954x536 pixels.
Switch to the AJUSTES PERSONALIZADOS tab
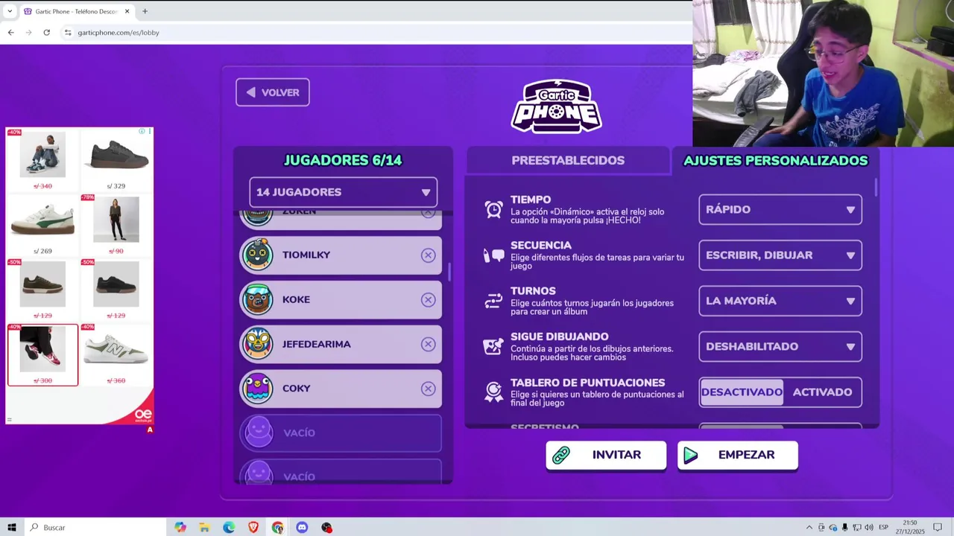[x=776, y=160]
